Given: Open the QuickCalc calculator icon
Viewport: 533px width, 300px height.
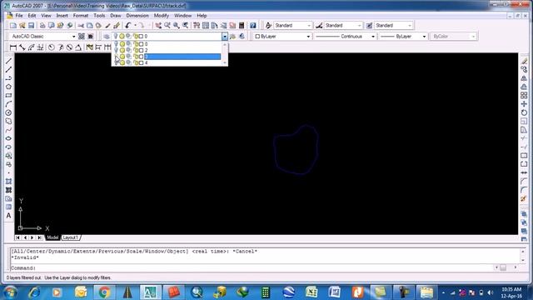Looking at the screenshot, I should click(x=242, y=26).
